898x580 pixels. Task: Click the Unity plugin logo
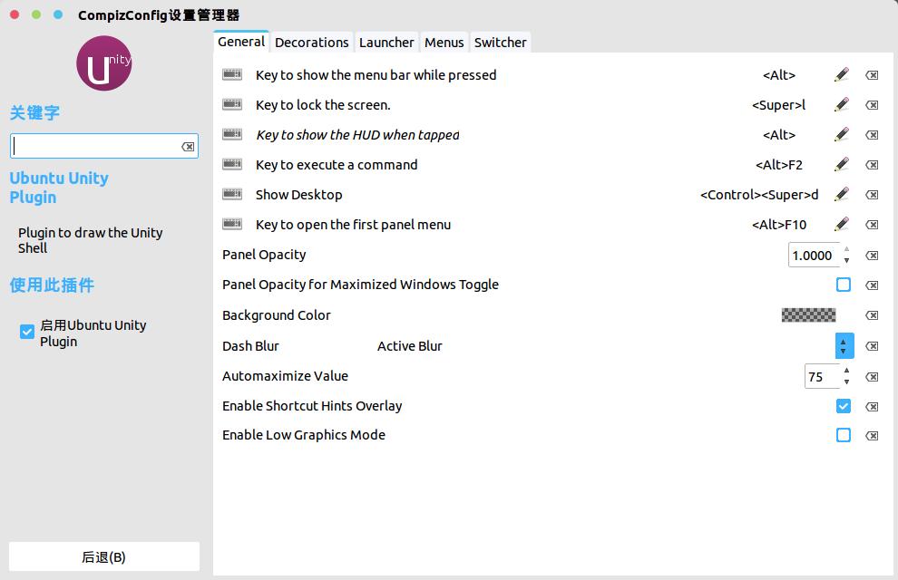[x=104, y=63]
